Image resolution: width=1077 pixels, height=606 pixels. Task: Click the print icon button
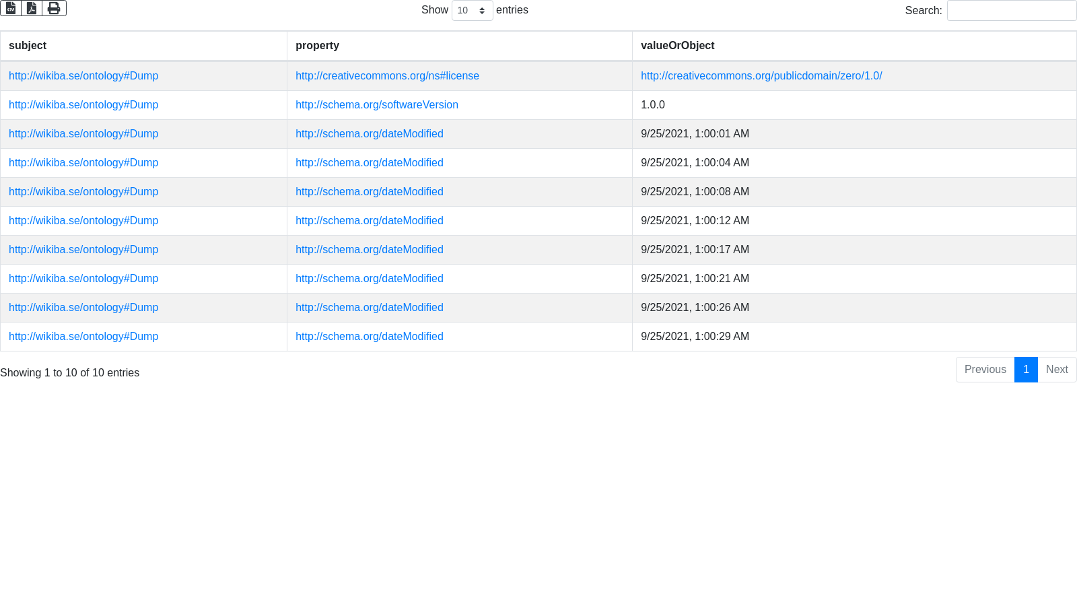(54, 8)
